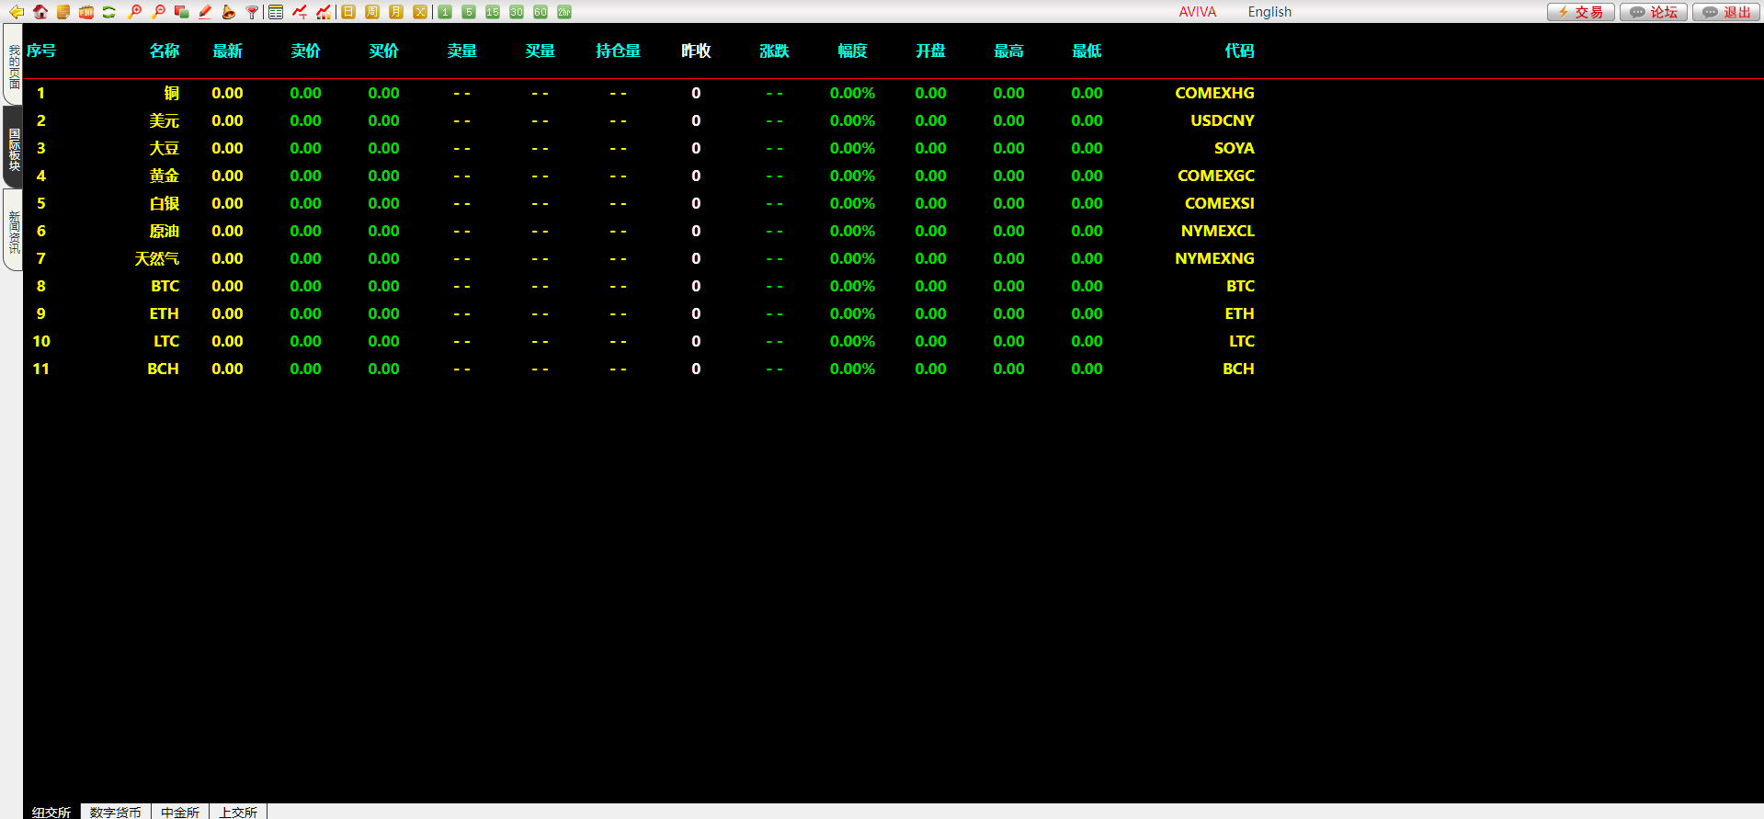1764x819 pixels.
Task: Open the alert bell icon
Action: tap(228, 12)
